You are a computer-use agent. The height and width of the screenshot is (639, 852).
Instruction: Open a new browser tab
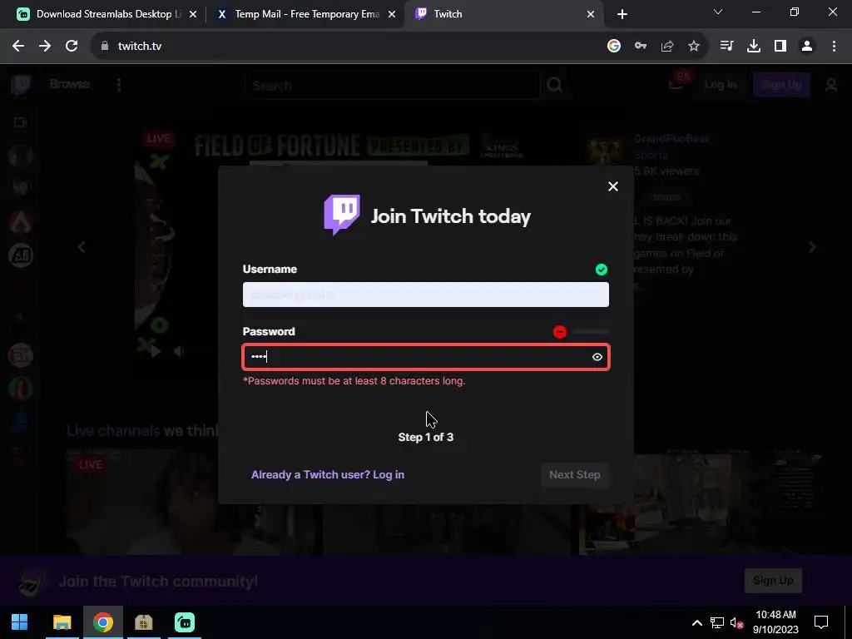622,14
